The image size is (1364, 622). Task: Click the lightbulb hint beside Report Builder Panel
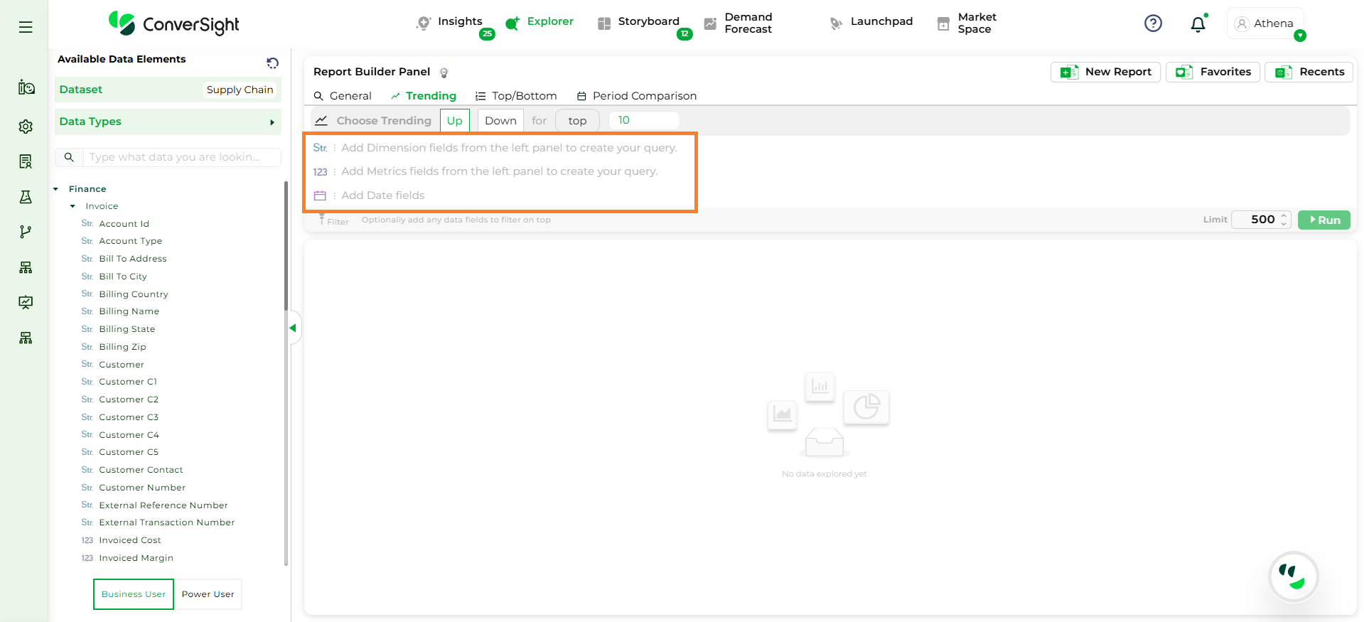(444, 73)
